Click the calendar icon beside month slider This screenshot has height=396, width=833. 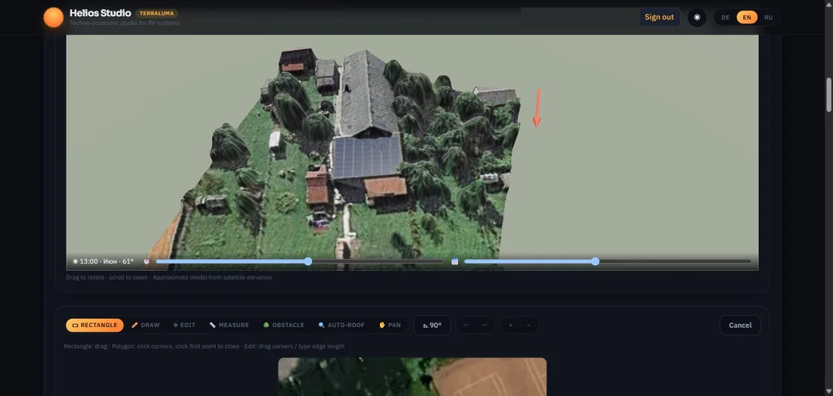pos(455,261)
